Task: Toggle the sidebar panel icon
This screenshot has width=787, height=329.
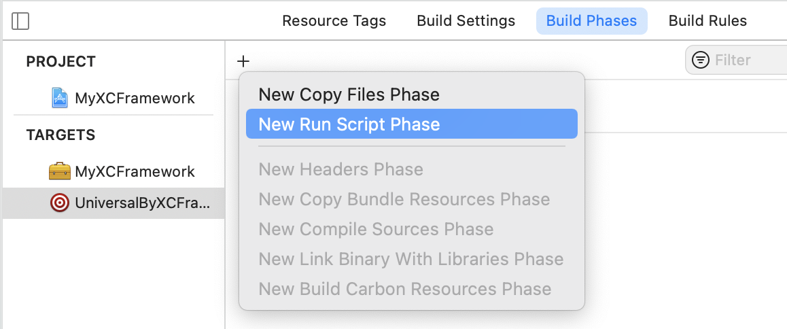Action: click(20, 21)
